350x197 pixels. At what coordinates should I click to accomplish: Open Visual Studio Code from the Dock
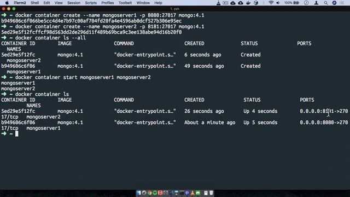click(x=171, y=193)
